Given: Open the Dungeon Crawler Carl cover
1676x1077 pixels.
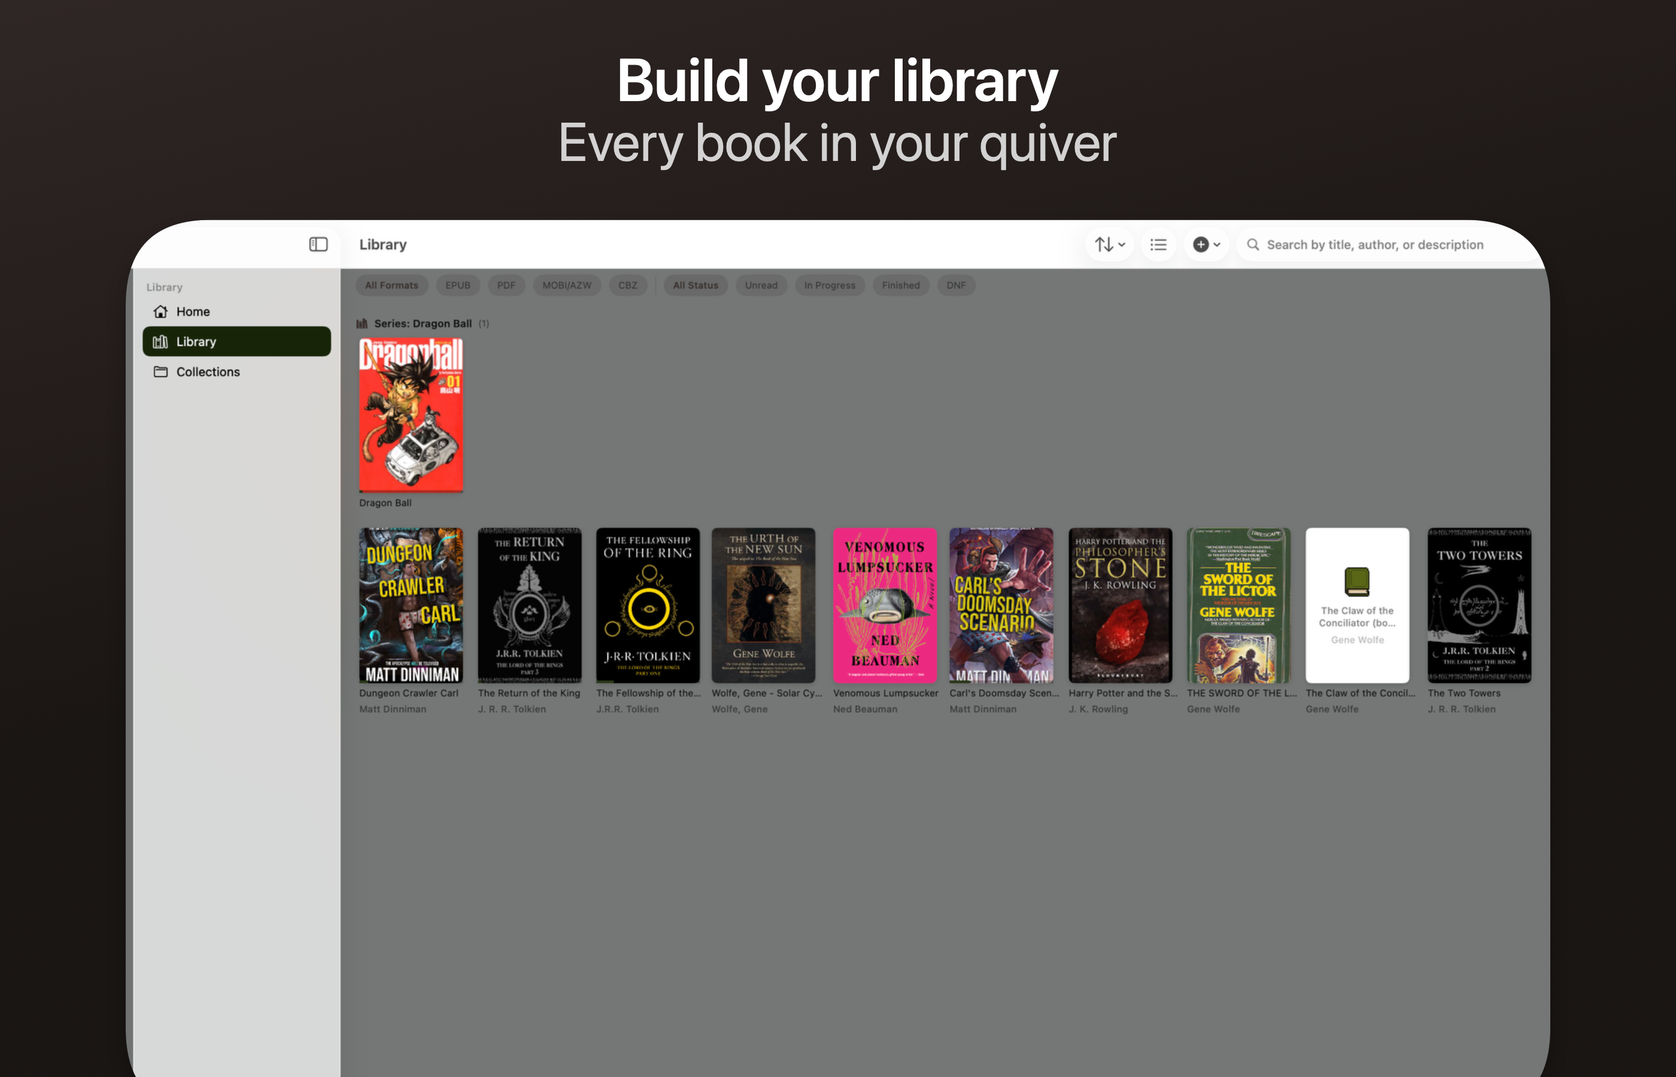Looking at the screenshot, I should [411, 605].
